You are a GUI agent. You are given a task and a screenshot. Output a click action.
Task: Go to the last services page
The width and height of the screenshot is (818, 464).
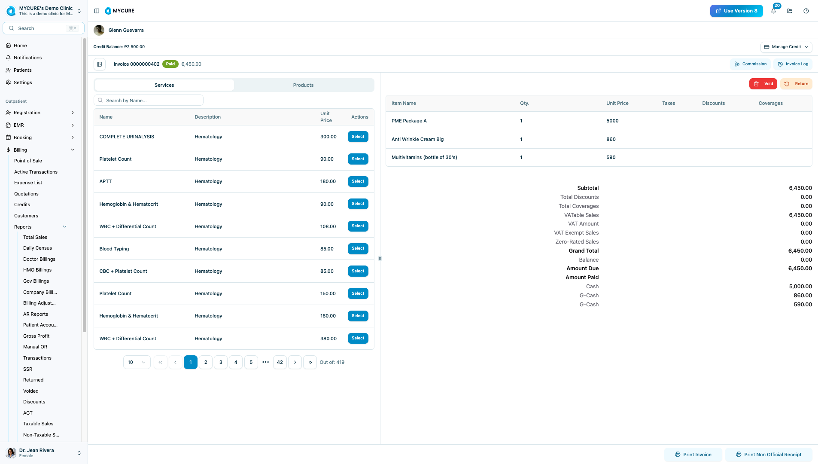(310, 362)
